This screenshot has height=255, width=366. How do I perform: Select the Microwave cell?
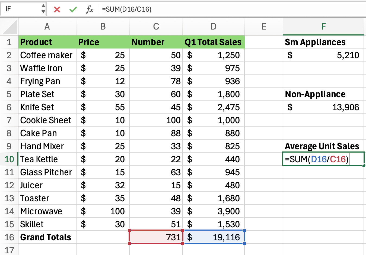(x=47, y=211)
